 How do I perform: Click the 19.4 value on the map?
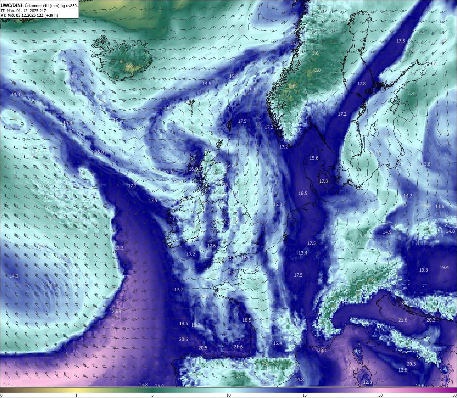(x=444, y=267)
